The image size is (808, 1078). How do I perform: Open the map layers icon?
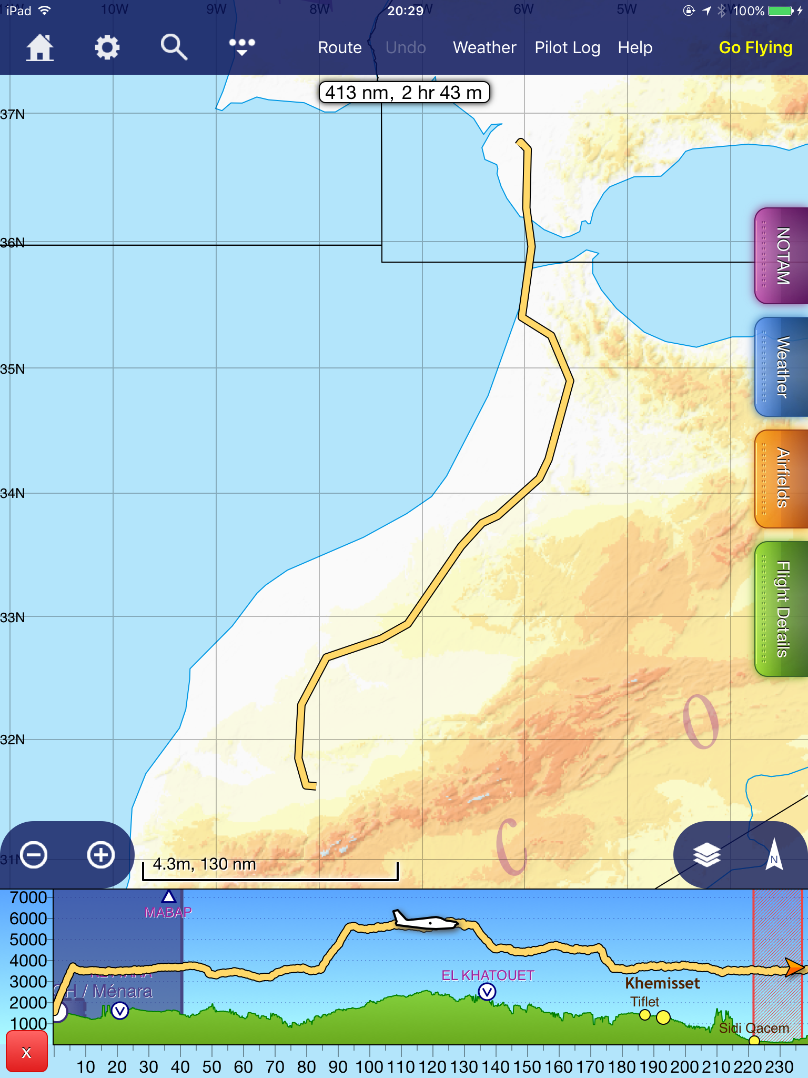(706, 854)
